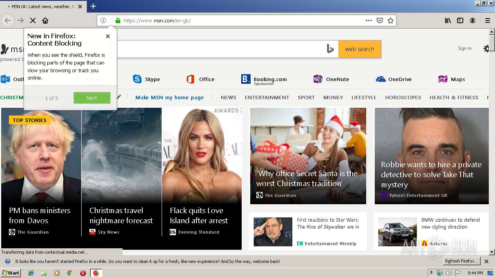This screenshot has height=278, width=495.
Task: Show site information icon in address bar
Action: pyautogui.click(x=103, y=20)
